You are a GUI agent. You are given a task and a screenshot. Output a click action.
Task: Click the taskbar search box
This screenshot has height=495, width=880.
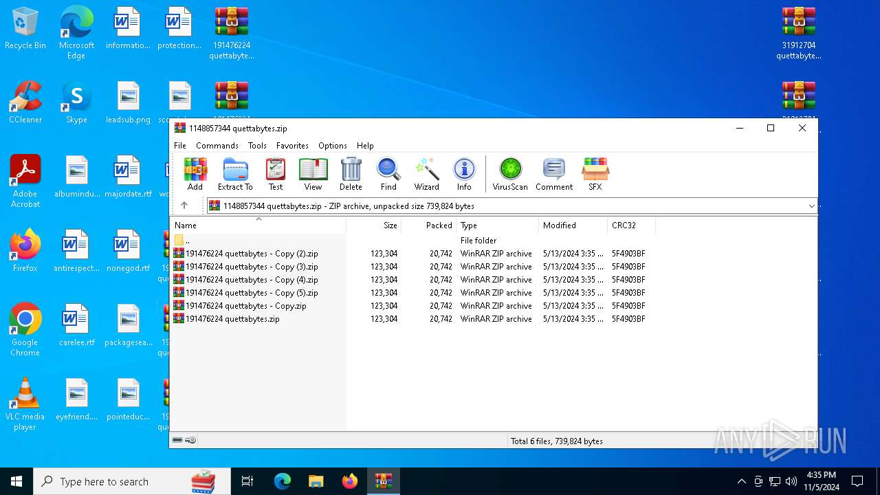coord(132,481)
